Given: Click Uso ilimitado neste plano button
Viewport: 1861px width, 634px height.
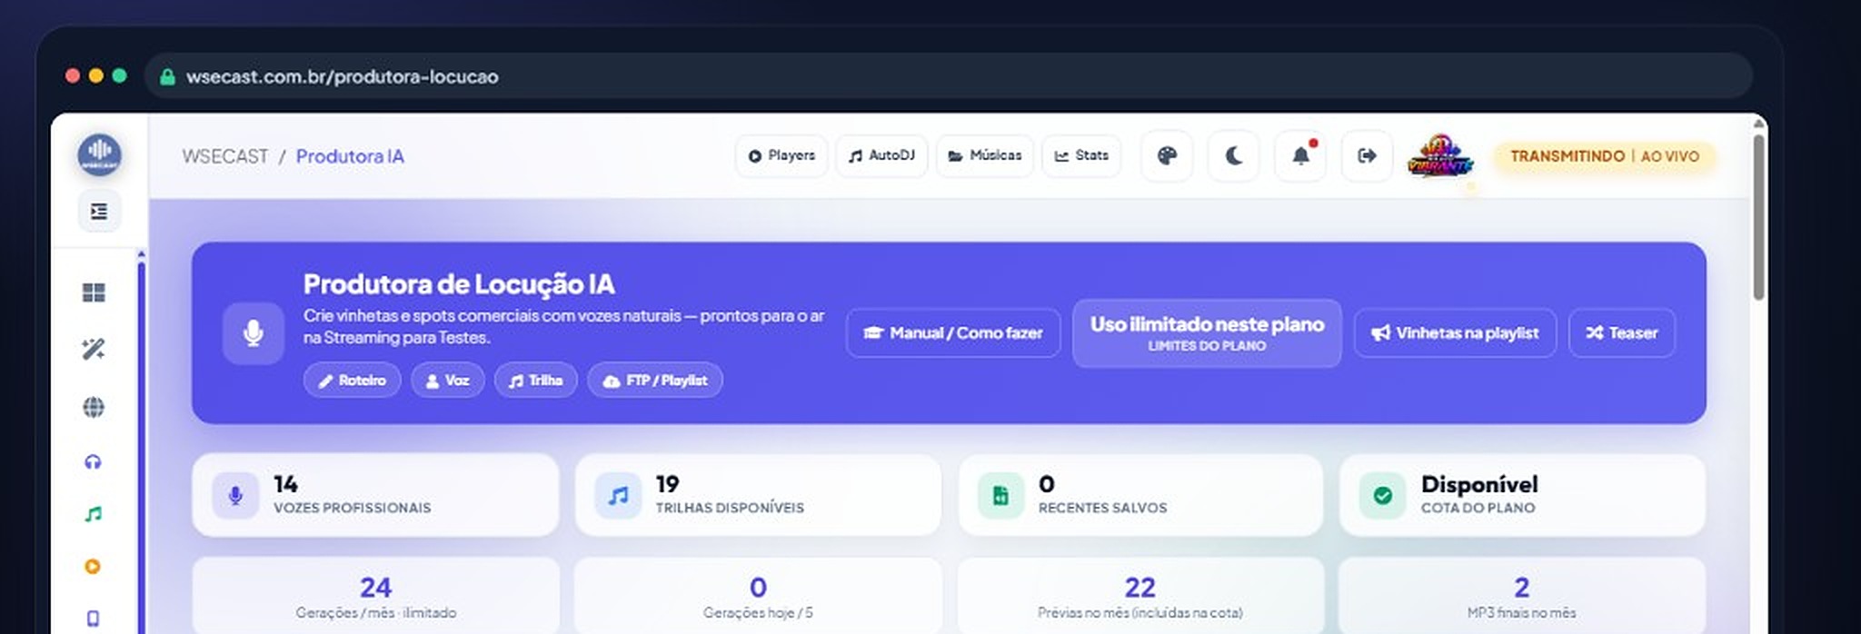Looking at the screenshot, I should pos(1207,333).
